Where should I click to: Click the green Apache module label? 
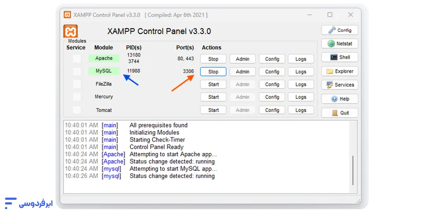tap(104, 58)
